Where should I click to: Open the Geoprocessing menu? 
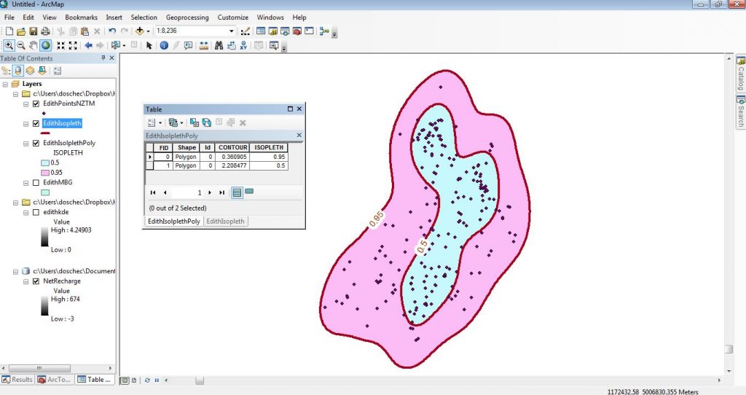click(x=187, y=17)
